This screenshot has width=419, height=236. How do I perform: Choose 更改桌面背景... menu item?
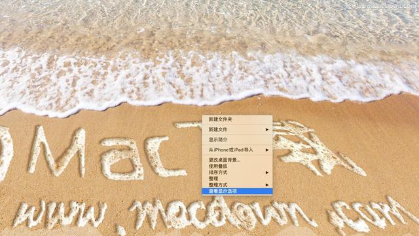237,160
